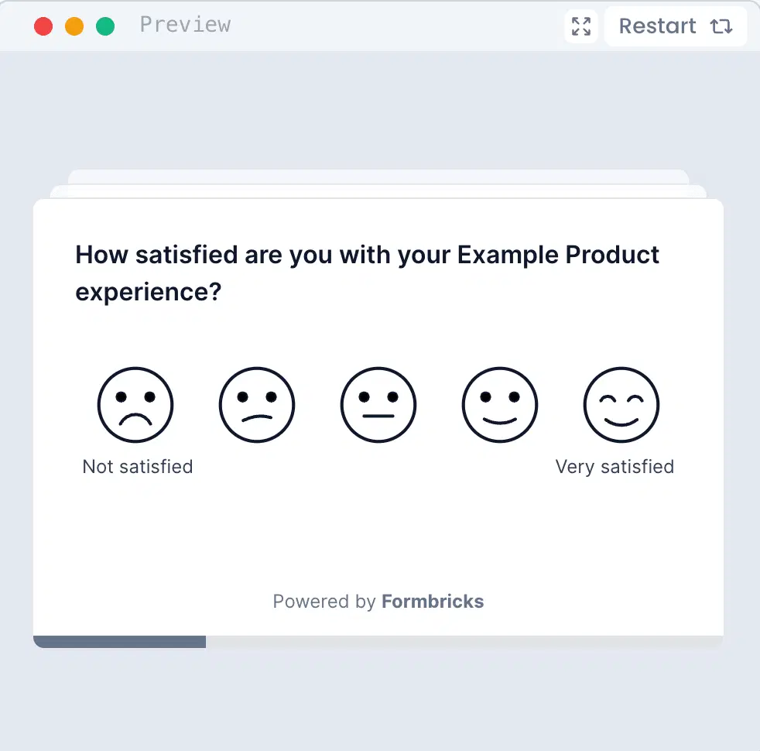Click the yellow window dot
Screen dimensions: 760x751
(x=74, y=26)
